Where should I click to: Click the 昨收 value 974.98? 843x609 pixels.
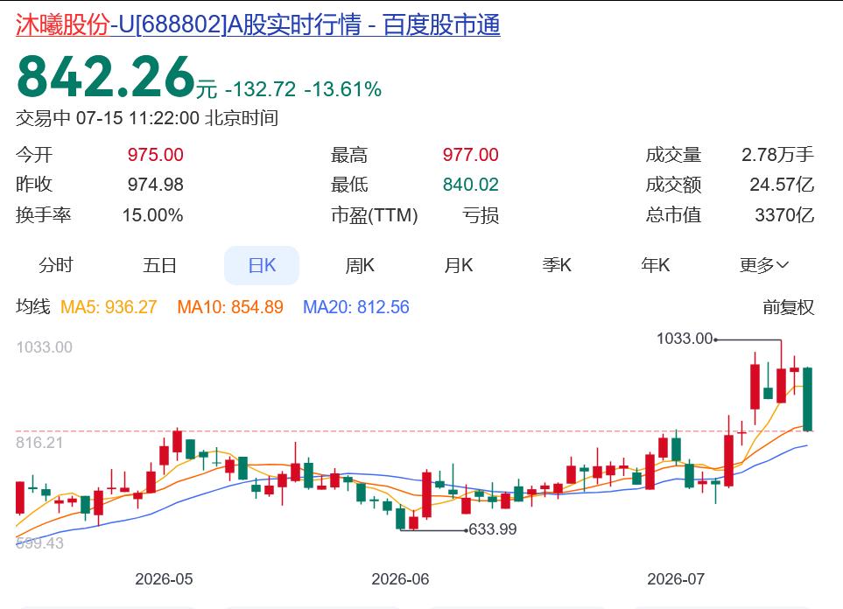point(155,185)
